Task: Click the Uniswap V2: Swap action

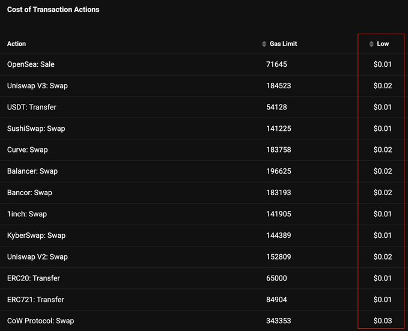Action: pos(37,257)
